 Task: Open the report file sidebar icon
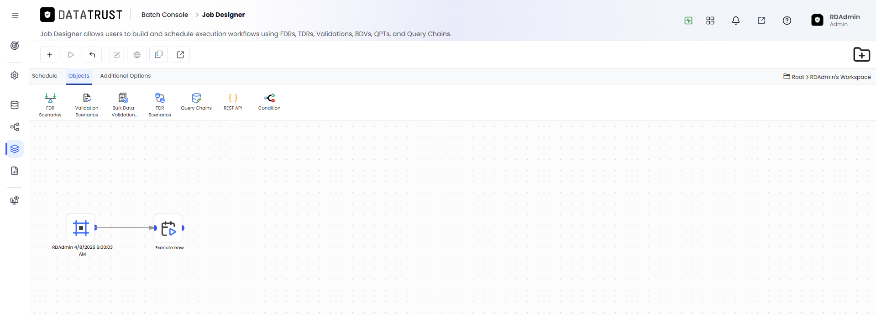point(15,171)
